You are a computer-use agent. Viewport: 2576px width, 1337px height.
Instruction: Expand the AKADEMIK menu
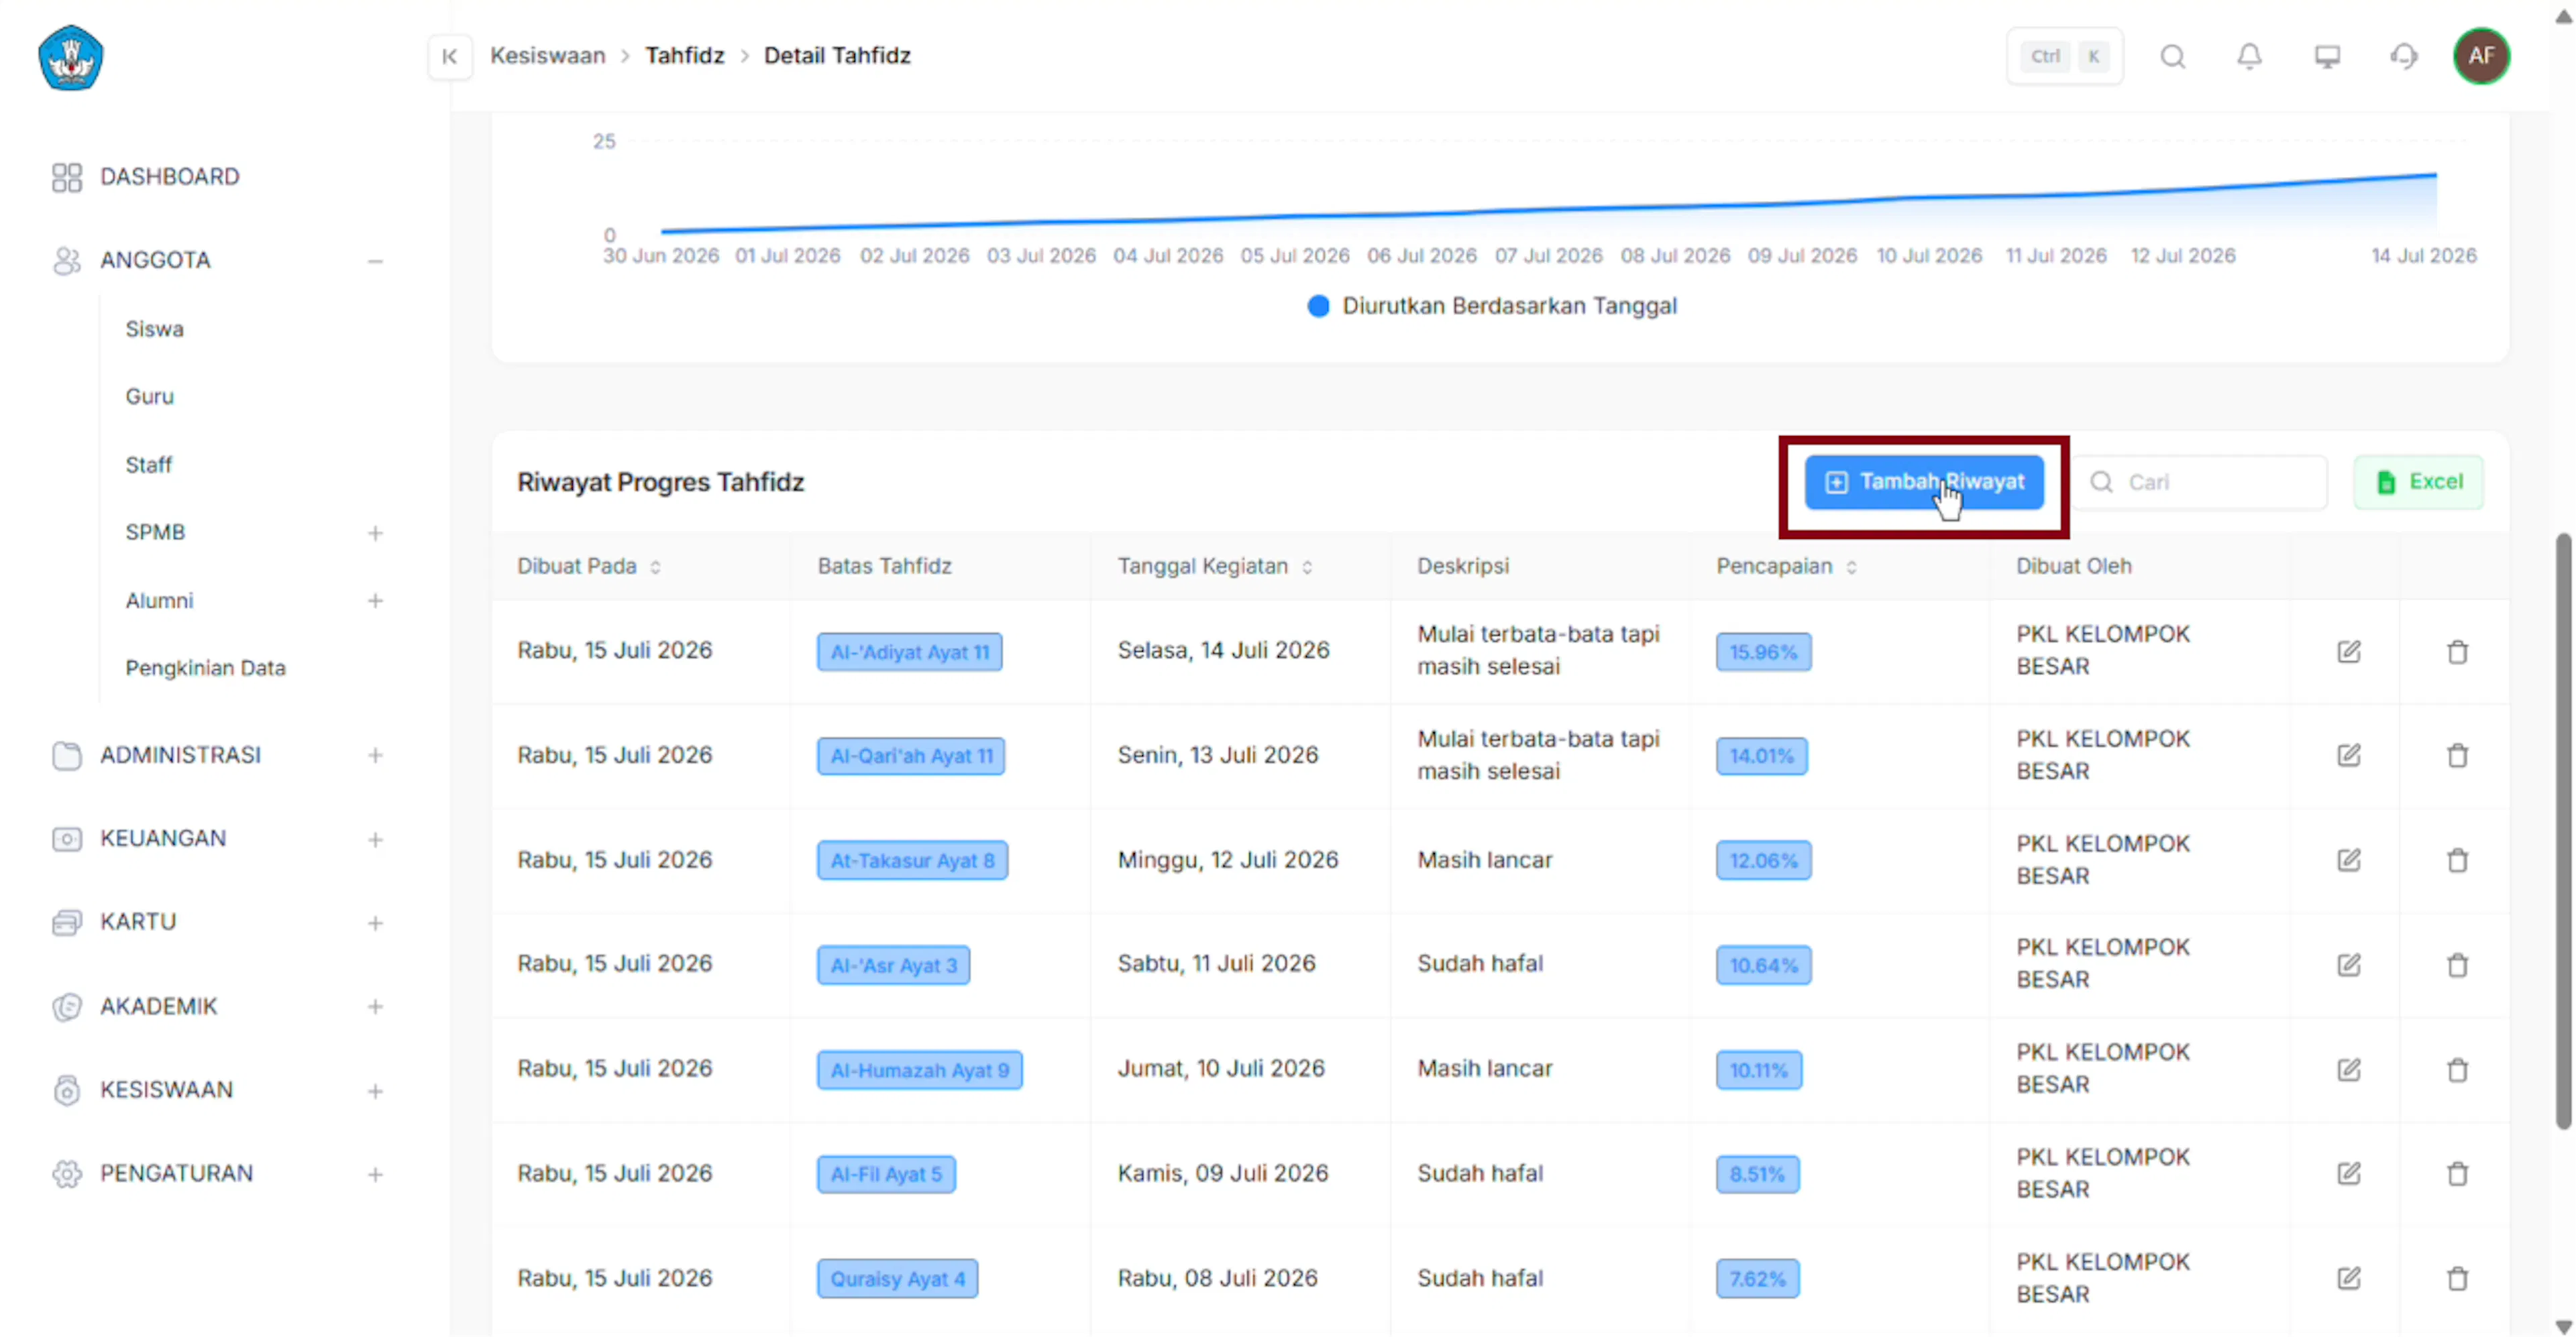(x=375, y=1006)
